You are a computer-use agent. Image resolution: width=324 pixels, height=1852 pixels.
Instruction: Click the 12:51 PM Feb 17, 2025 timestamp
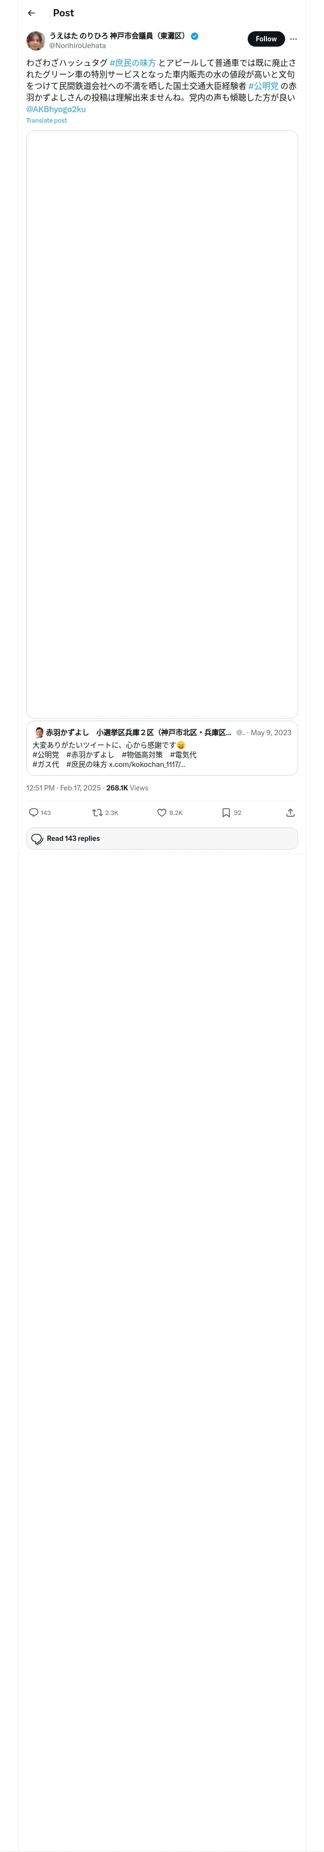click(x=63, y=788)
